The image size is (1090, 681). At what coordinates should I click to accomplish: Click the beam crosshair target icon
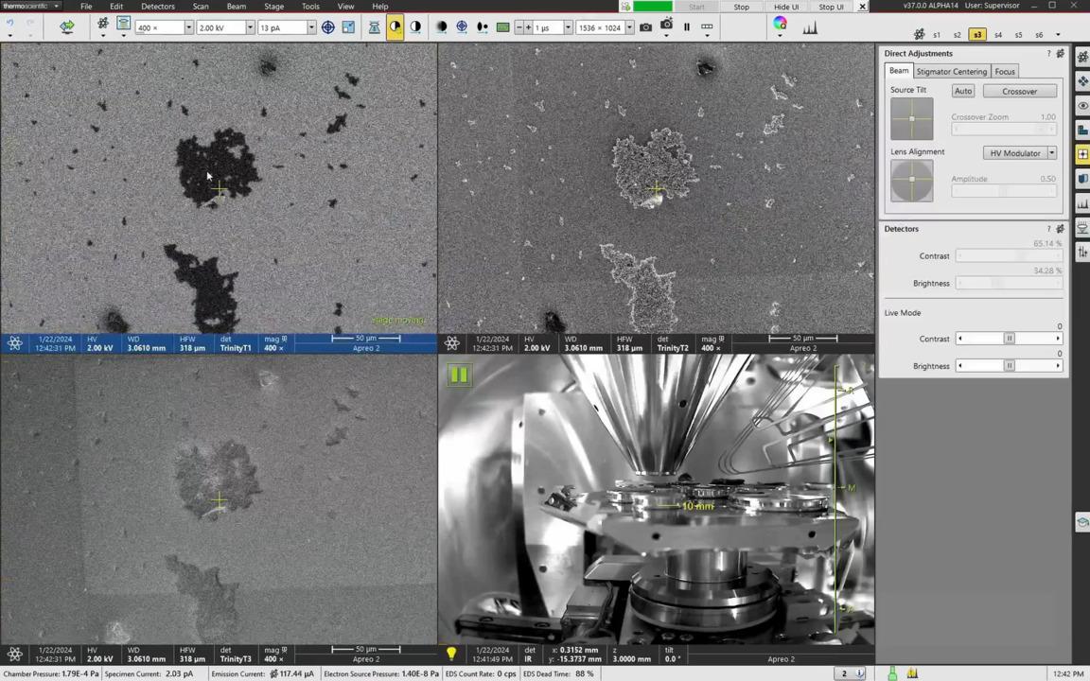(327, 27)
